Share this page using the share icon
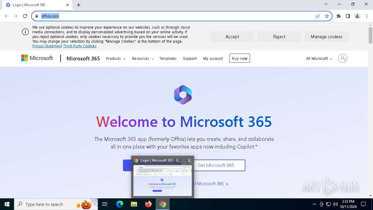The height and width of the screenshot is (210, 373). click(x=318, y=16)
